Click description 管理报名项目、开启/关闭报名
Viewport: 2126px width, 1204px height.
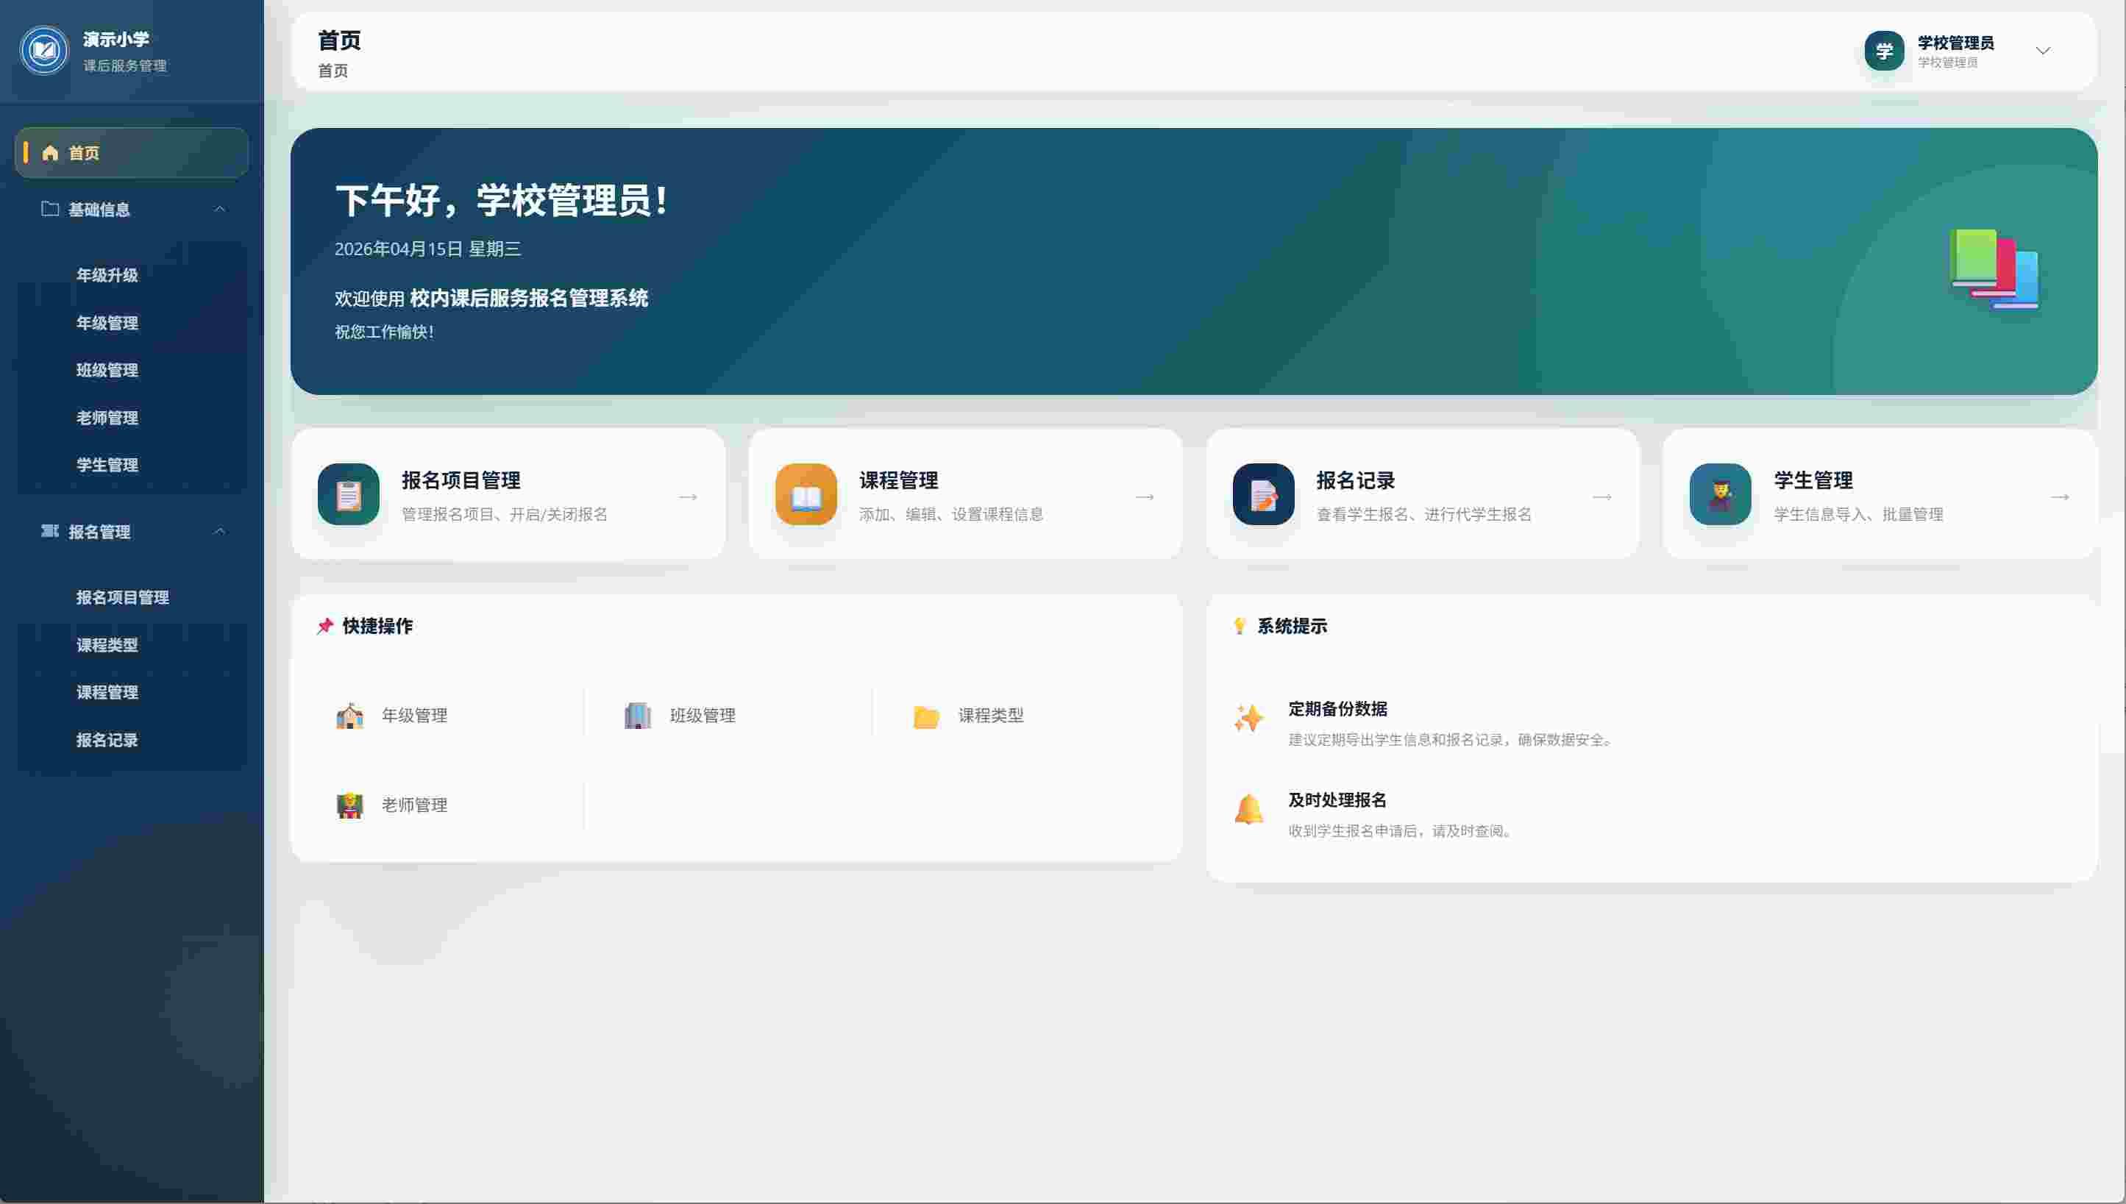(x=505, y=514)
